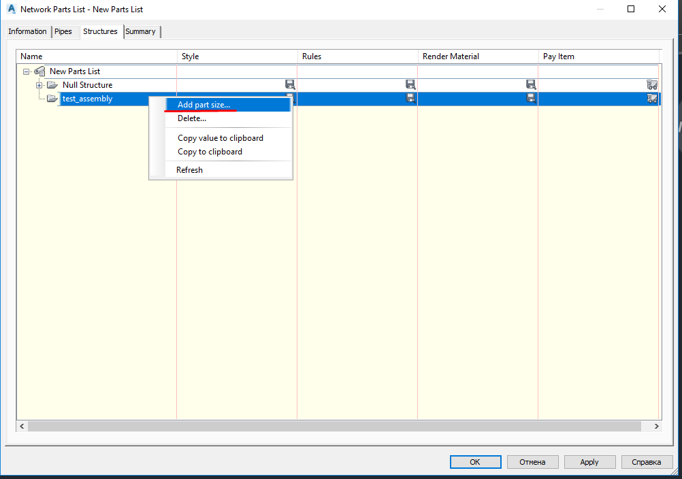Click the Rules edit icon for test_assembly
682x479 pixels.
click(x=410, y=98)
